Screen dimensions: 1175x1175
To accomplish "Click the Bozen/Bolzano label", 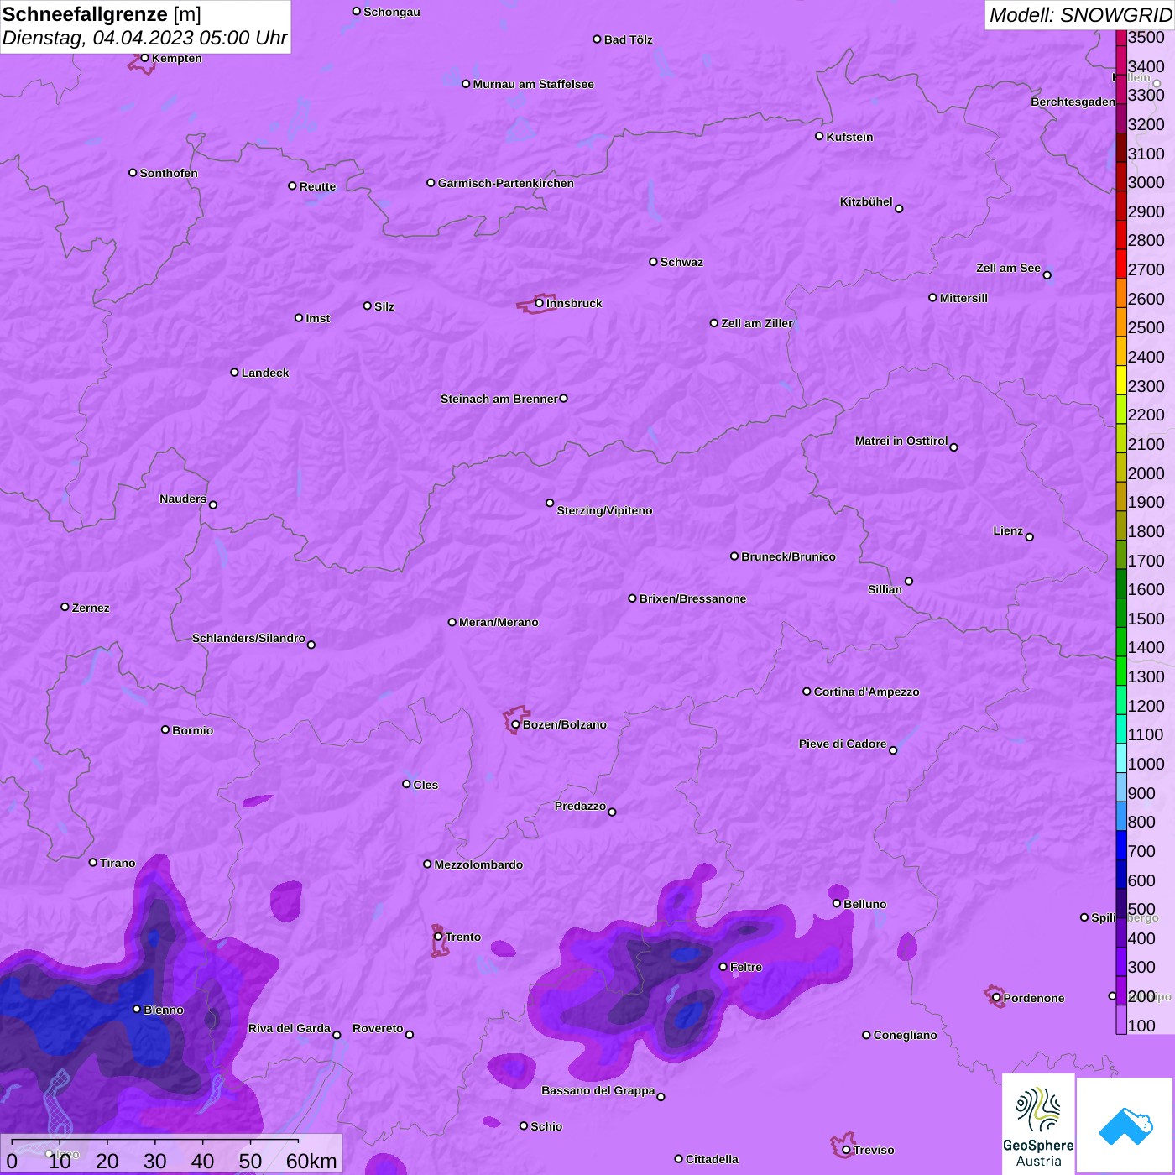I will pyautogui.click(x=565, y=724).
